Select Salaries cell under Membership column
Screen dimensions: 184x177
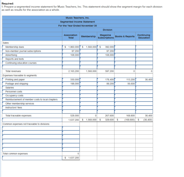click(x=88, y=88)
